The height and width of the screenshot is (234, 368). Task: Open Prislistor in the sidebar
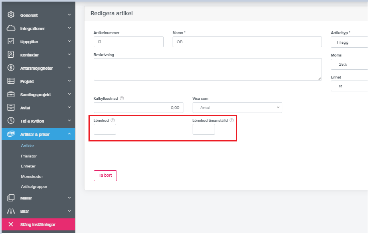(29, 156)
